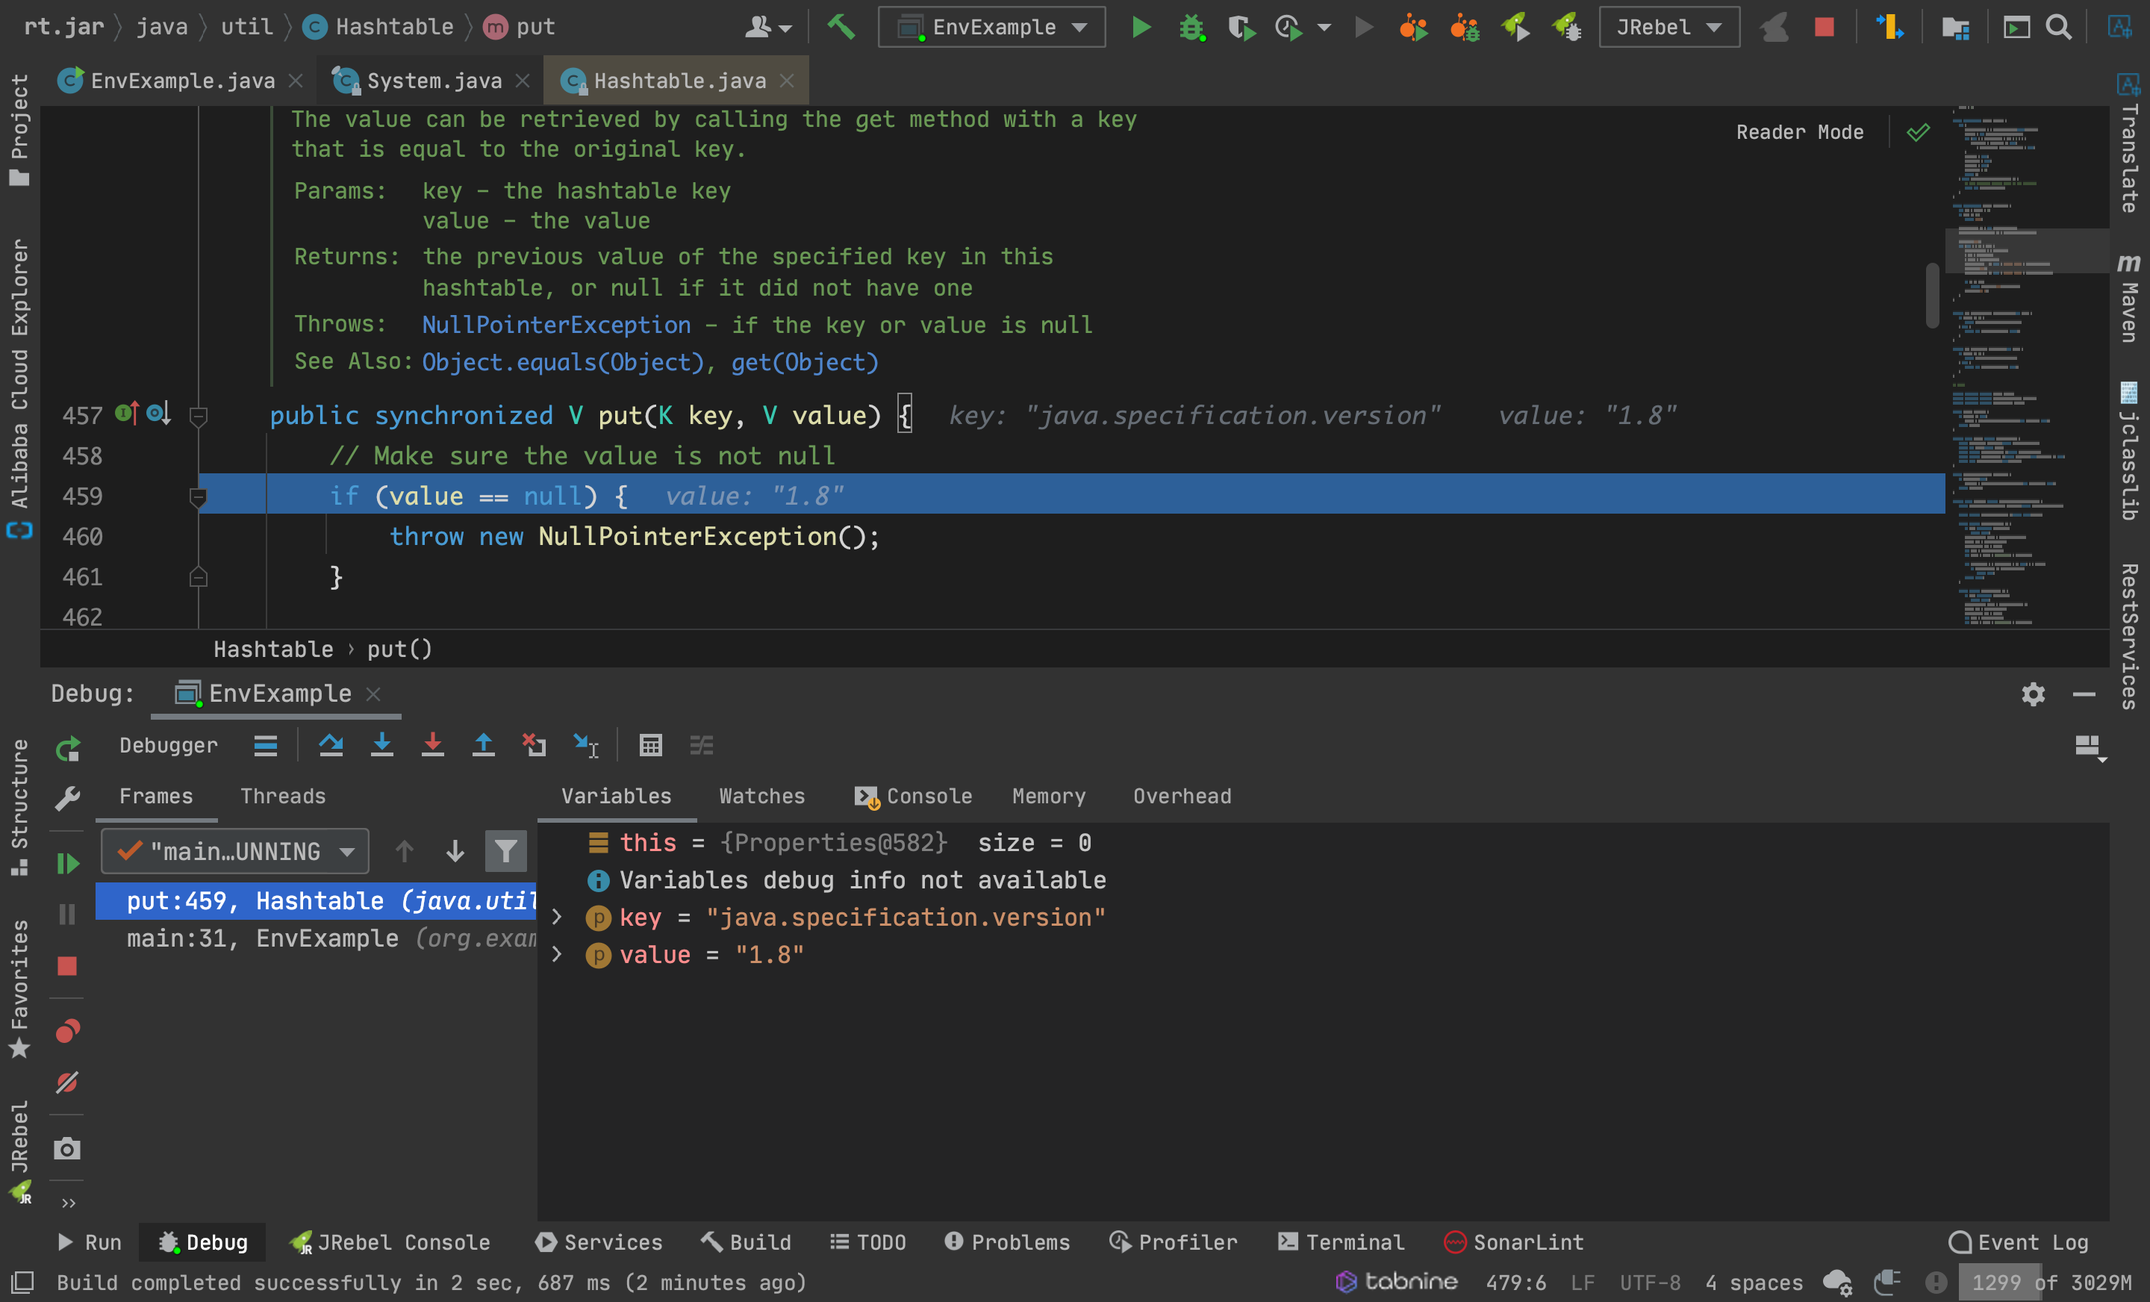This screenshot has width=2150, height=1302.
Task: Click the Step Out debugger icon
Action: point(482,745)
